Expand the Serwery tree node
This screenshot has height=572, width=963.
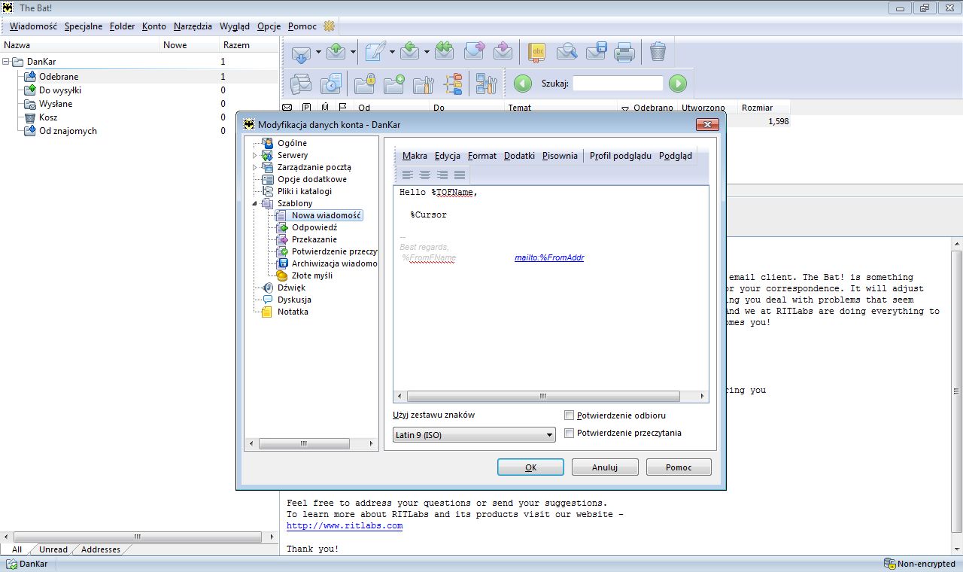[x=255, y=155]
